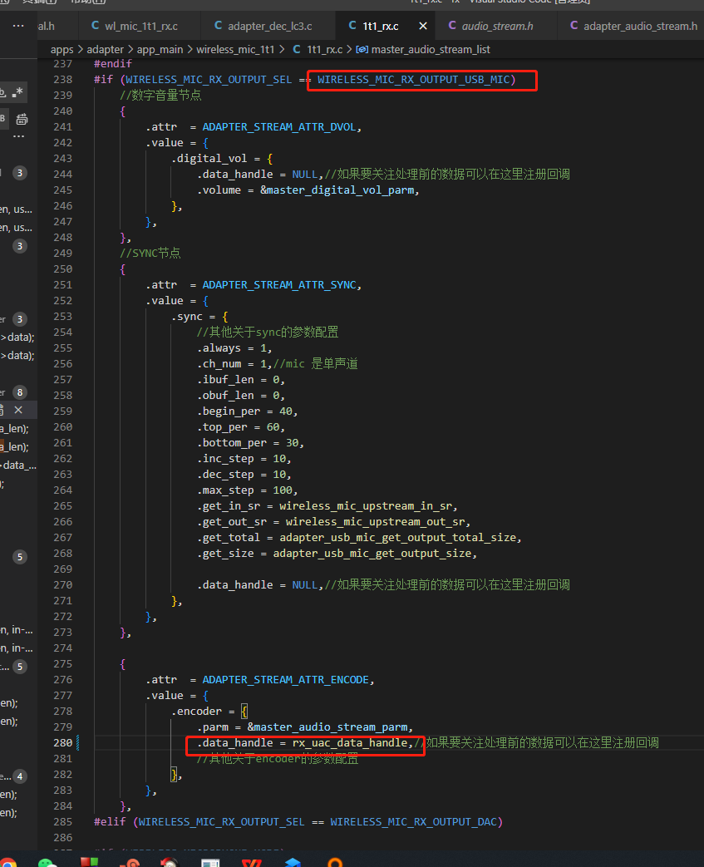Dismiss the highlighted search result with X
Screen dimensions: 704x867
[x=18, y=410]
